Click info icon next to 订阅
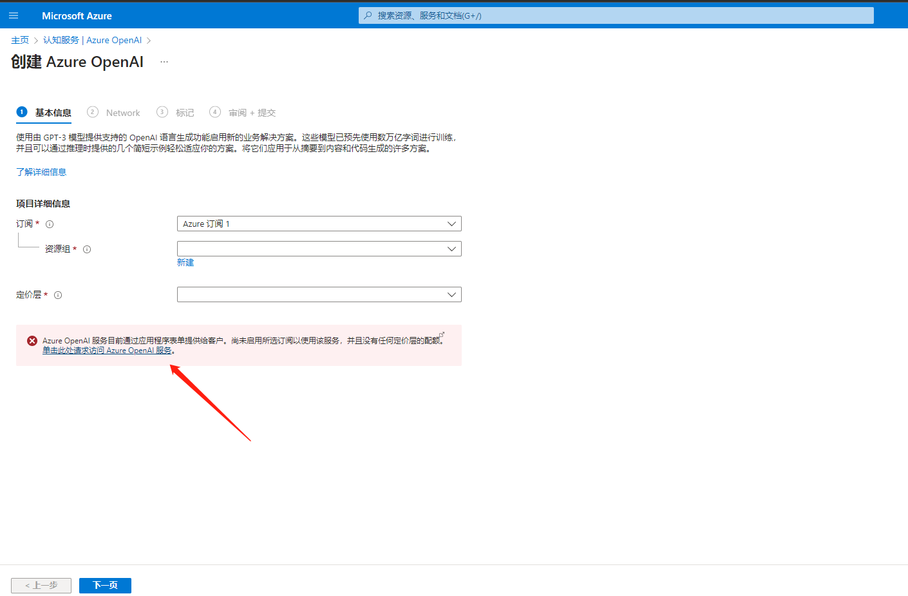The image size is (908, 596). (50, 224)
